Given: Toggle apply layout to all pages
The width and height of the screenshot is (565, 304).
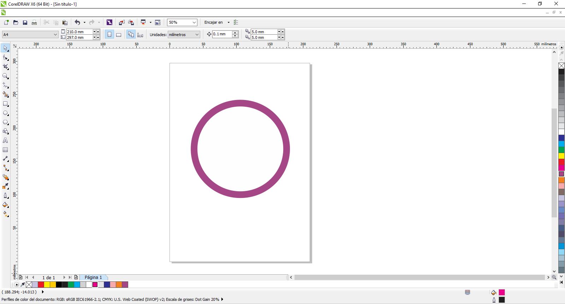Looking at the screenshot, I should click(131, 35).
